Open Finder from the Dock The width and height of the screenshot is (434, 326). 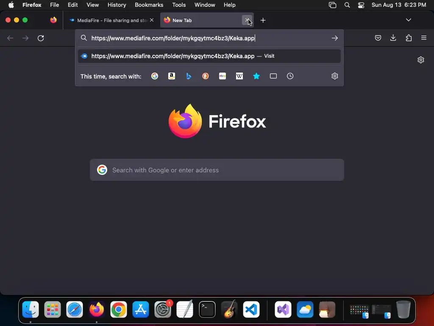(x=31, y=309)
